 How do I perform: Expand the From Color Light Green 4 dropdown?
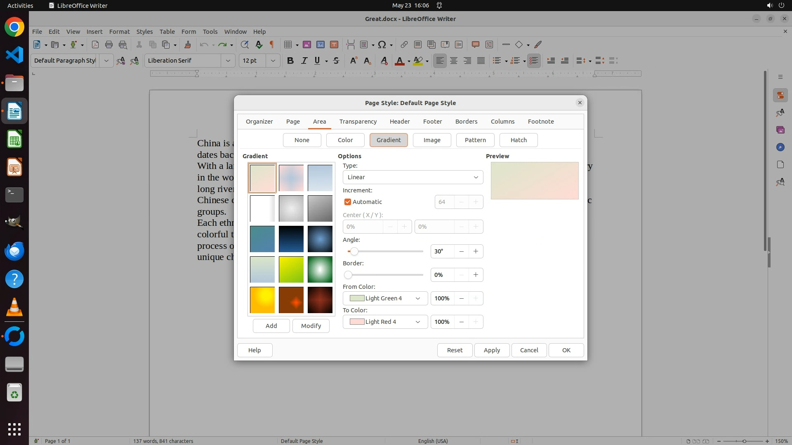[385, 298]
